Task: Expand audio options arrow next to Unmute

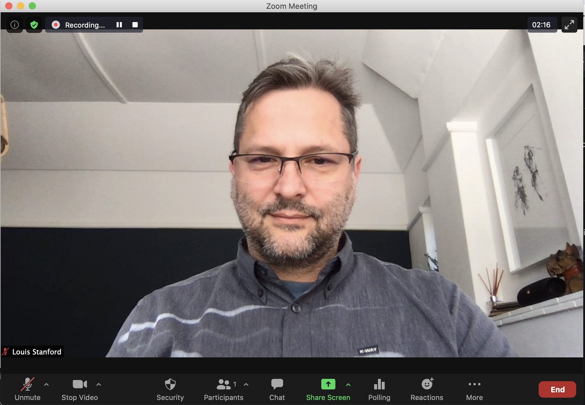Action: click(46, 384)
